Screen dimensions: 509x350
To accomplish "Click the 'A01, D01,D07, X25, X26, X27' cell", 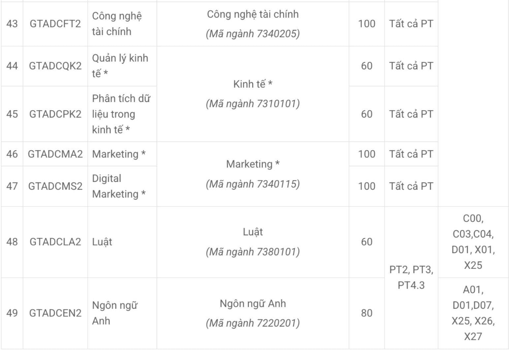I will pyautogui.click(x=473, y=313).
